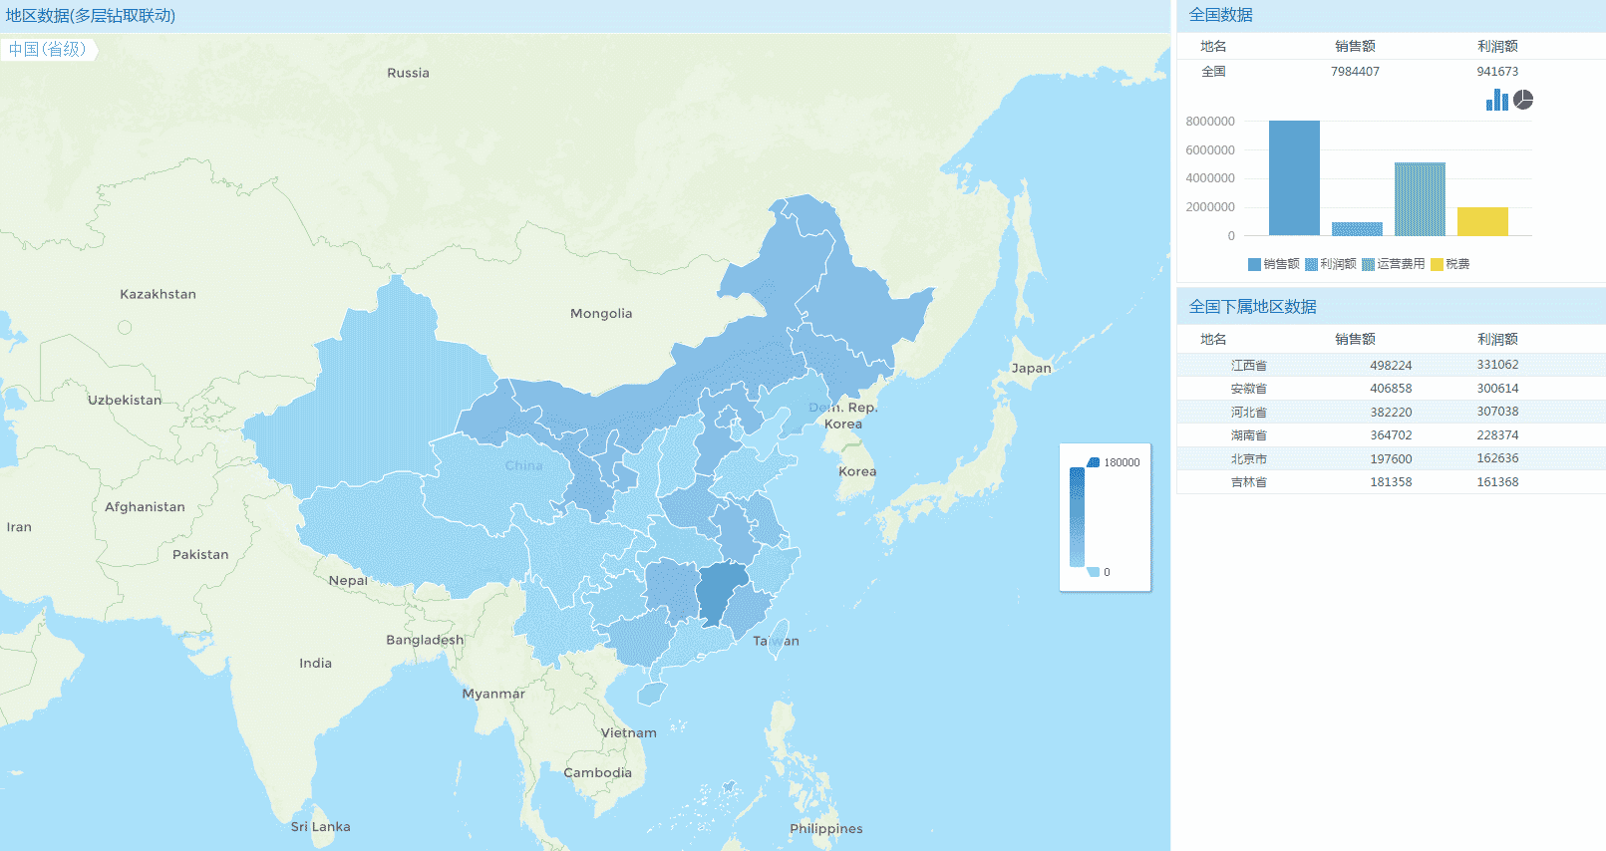Click the blue 销售额 bar in the chart
The image size is (1606, 851).
(x=1294, y=178)
